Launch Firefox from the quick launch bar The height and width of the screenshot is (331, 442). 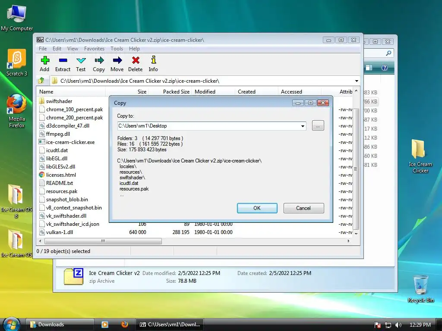[125, 324]
